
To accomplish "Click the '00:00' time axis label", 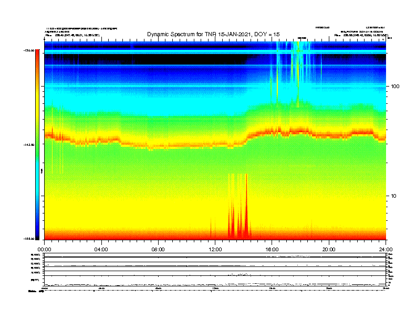I will 44,250.
